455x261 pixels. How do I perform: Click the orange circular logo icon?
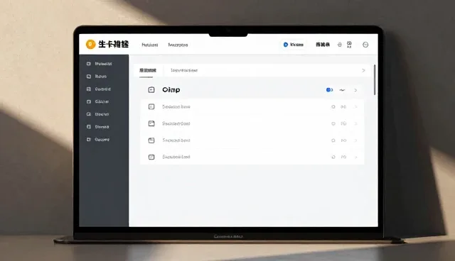90,44
